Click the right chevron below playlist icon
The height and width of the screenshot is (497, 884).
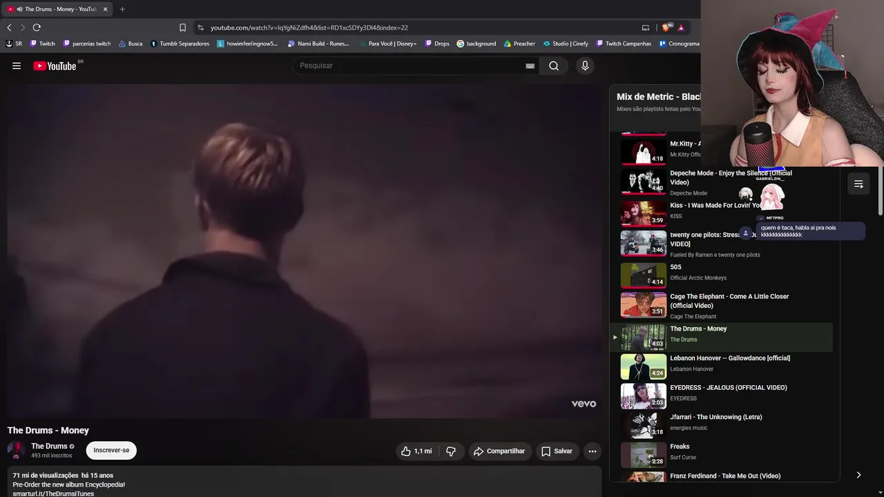click(858, 475)
